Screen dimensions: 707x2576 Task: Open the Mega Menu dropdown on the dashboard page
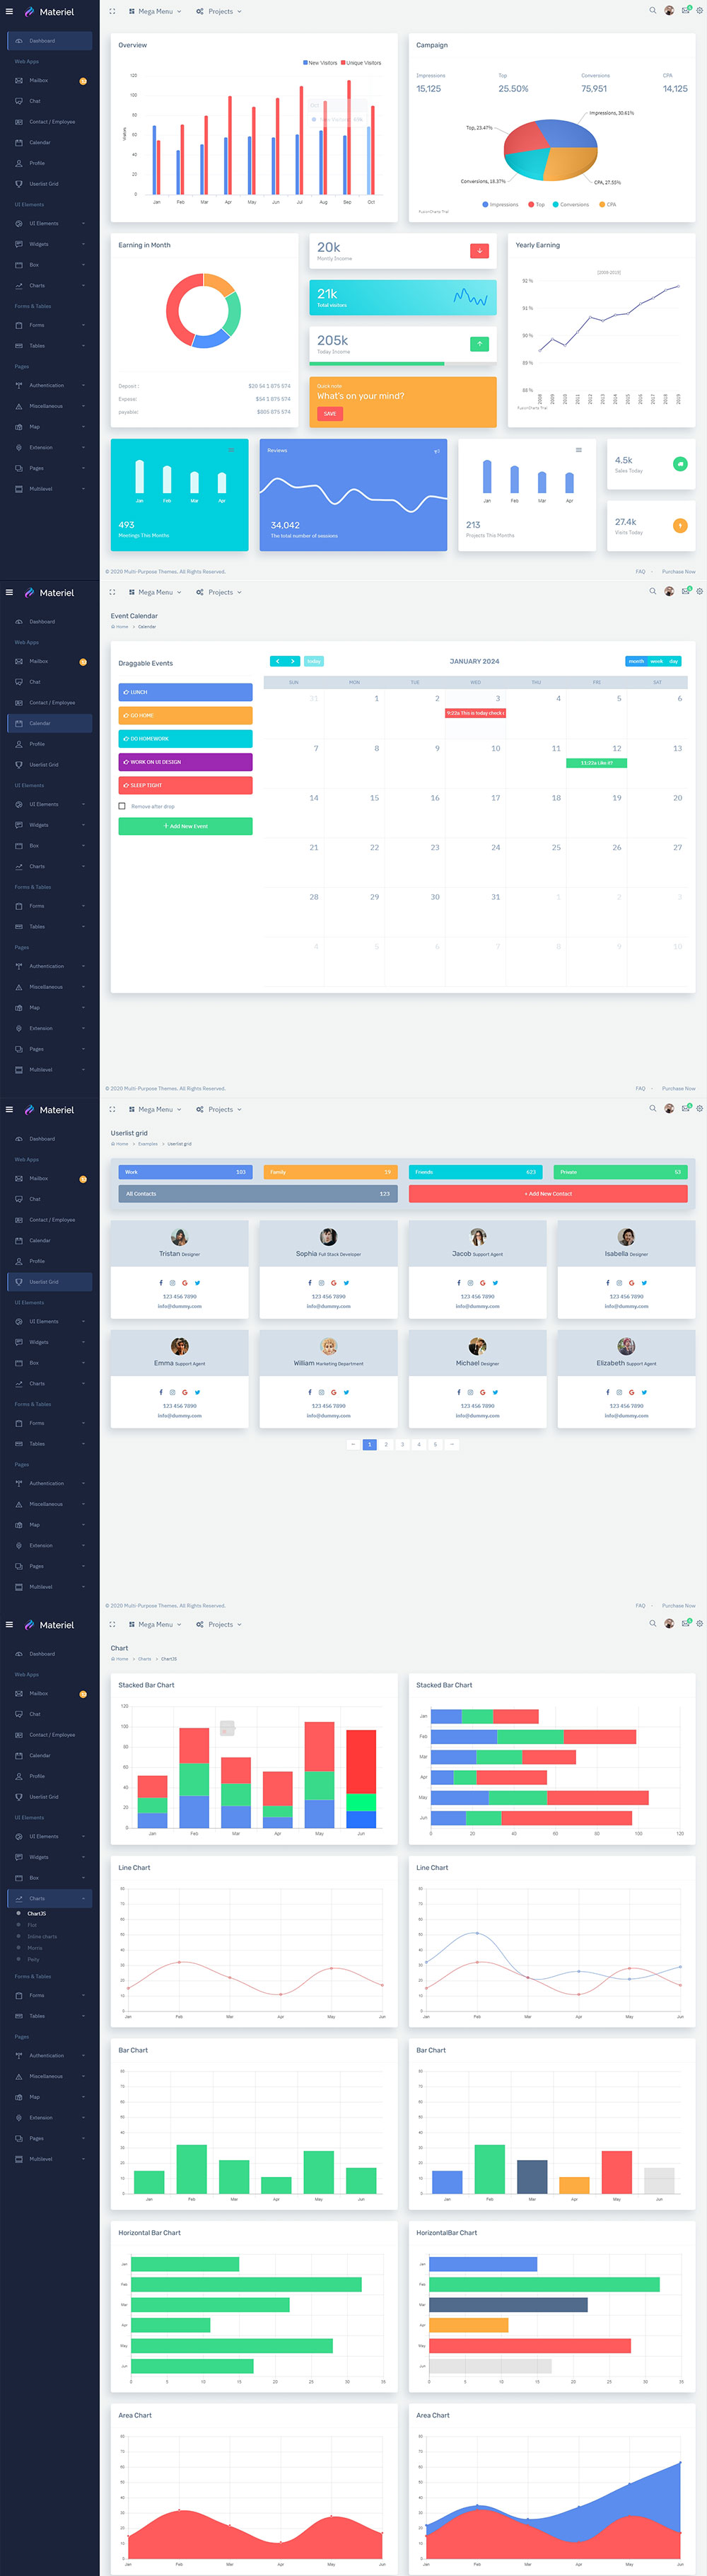point(155,11)
